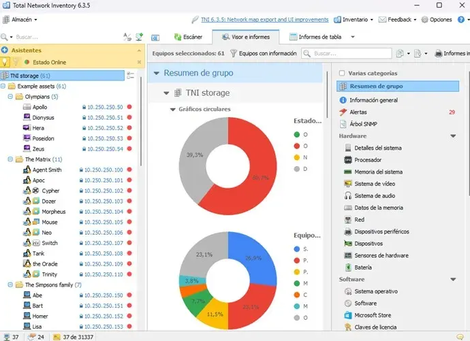Switch to the Informes de tabla tab
The image size is (470, 341).
coord(315,37)
